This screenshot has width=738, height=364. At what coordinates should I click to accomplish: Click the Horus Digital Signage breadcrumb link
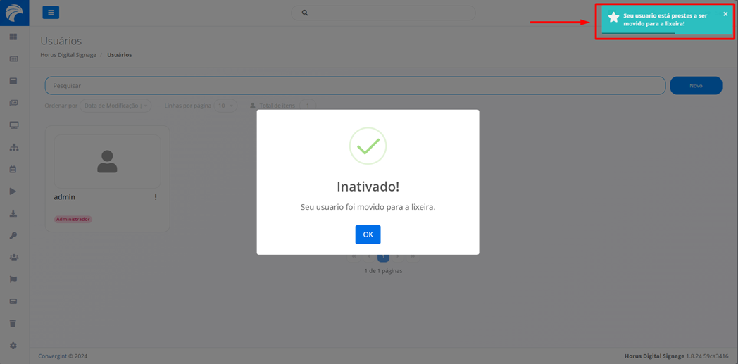(68, 54)
